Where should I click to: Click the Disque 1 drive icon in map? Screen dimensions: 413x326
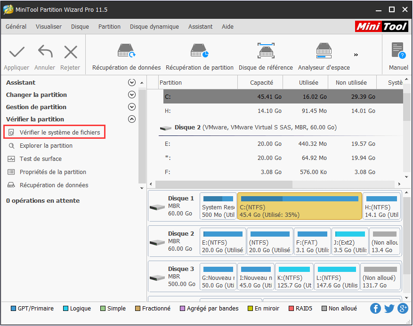tap(157, 207)
